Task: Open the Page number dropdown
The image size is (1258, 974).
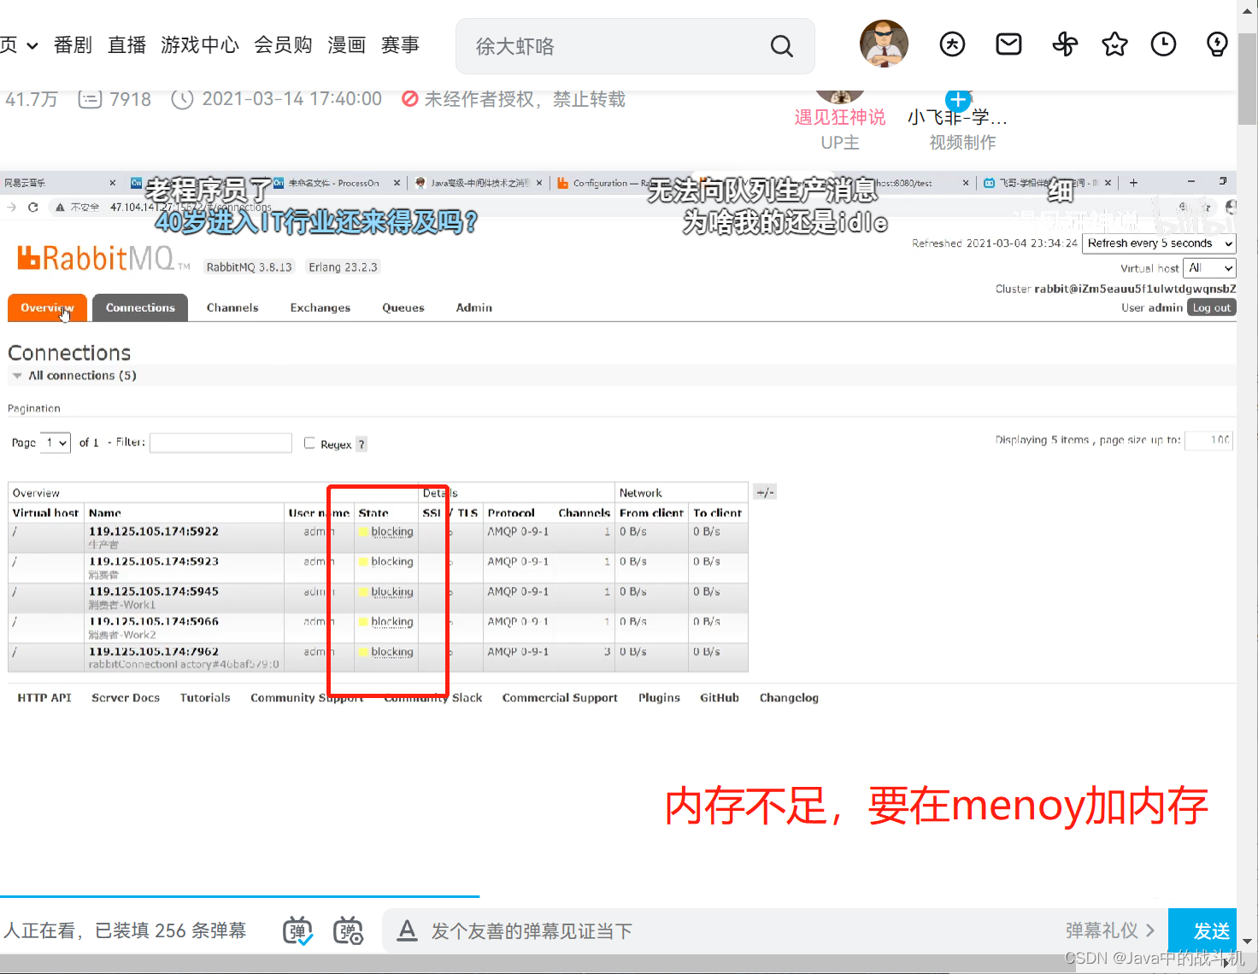Action: (x=56, y=443)
